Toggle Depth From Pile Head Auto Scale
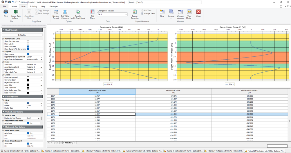The width and height of the screenshot is (291, 153). click(x=28, y=123)
